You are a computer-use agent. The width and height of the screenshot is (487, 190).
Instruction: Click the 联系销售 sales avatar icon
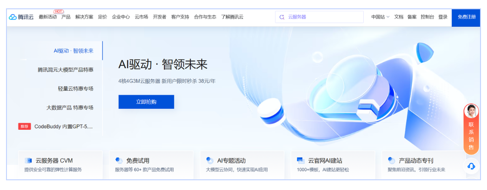(471, 111)
